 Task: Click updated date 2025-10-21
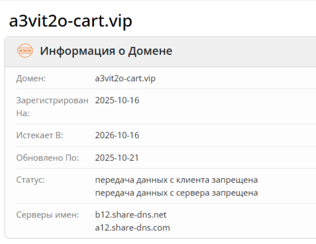117,158
